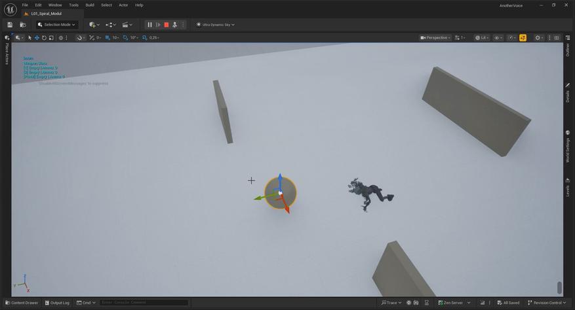This screenshot has height=310, width=575.
Task: Open the Content Drawer
Action: click(22, 303)
